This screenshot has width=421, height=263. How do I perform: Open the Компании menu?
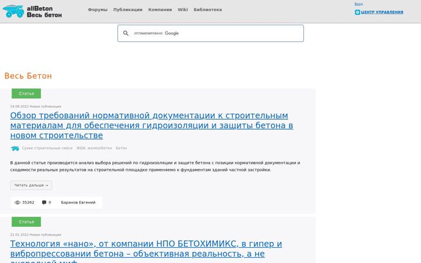160,10
